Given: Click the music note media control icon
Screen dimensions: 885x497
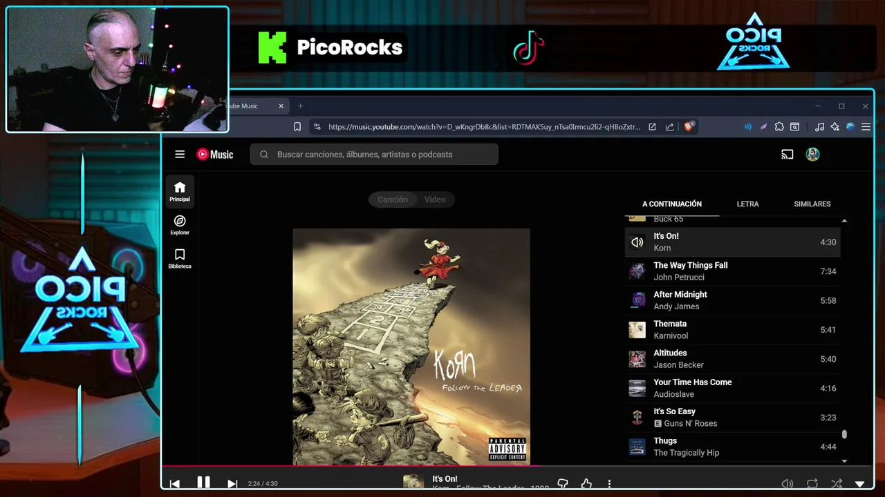Looking at the screenshot, I should point(819,127).
